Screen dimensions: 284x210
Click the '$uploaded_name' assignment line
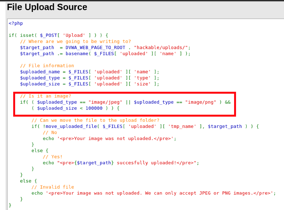[90, 72]
